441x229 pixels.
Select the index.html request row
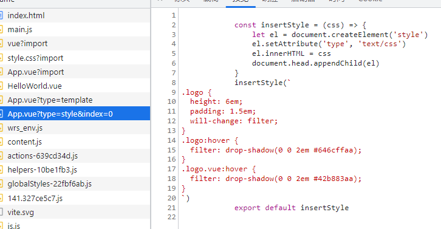point(75,15)
